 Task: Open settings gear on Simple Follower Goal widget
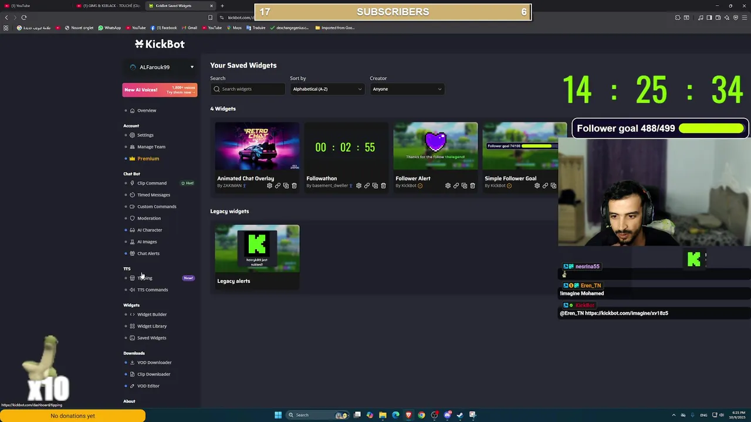pos(537,186)
